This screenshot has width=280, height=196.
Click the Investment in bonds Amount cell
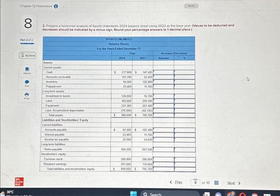click(x=163, y=96)
